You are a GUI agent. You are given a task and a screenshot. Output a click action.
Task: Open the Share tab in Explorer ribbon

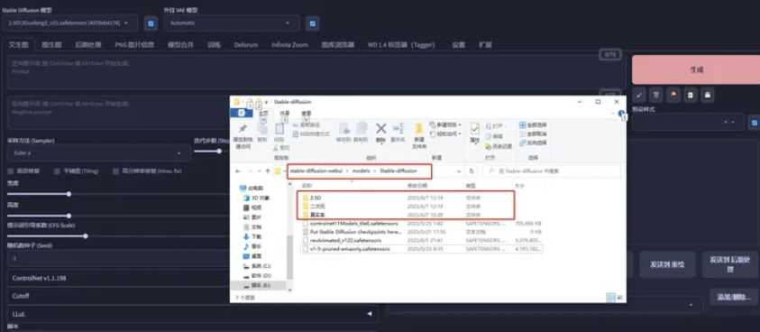pos(285,113)
